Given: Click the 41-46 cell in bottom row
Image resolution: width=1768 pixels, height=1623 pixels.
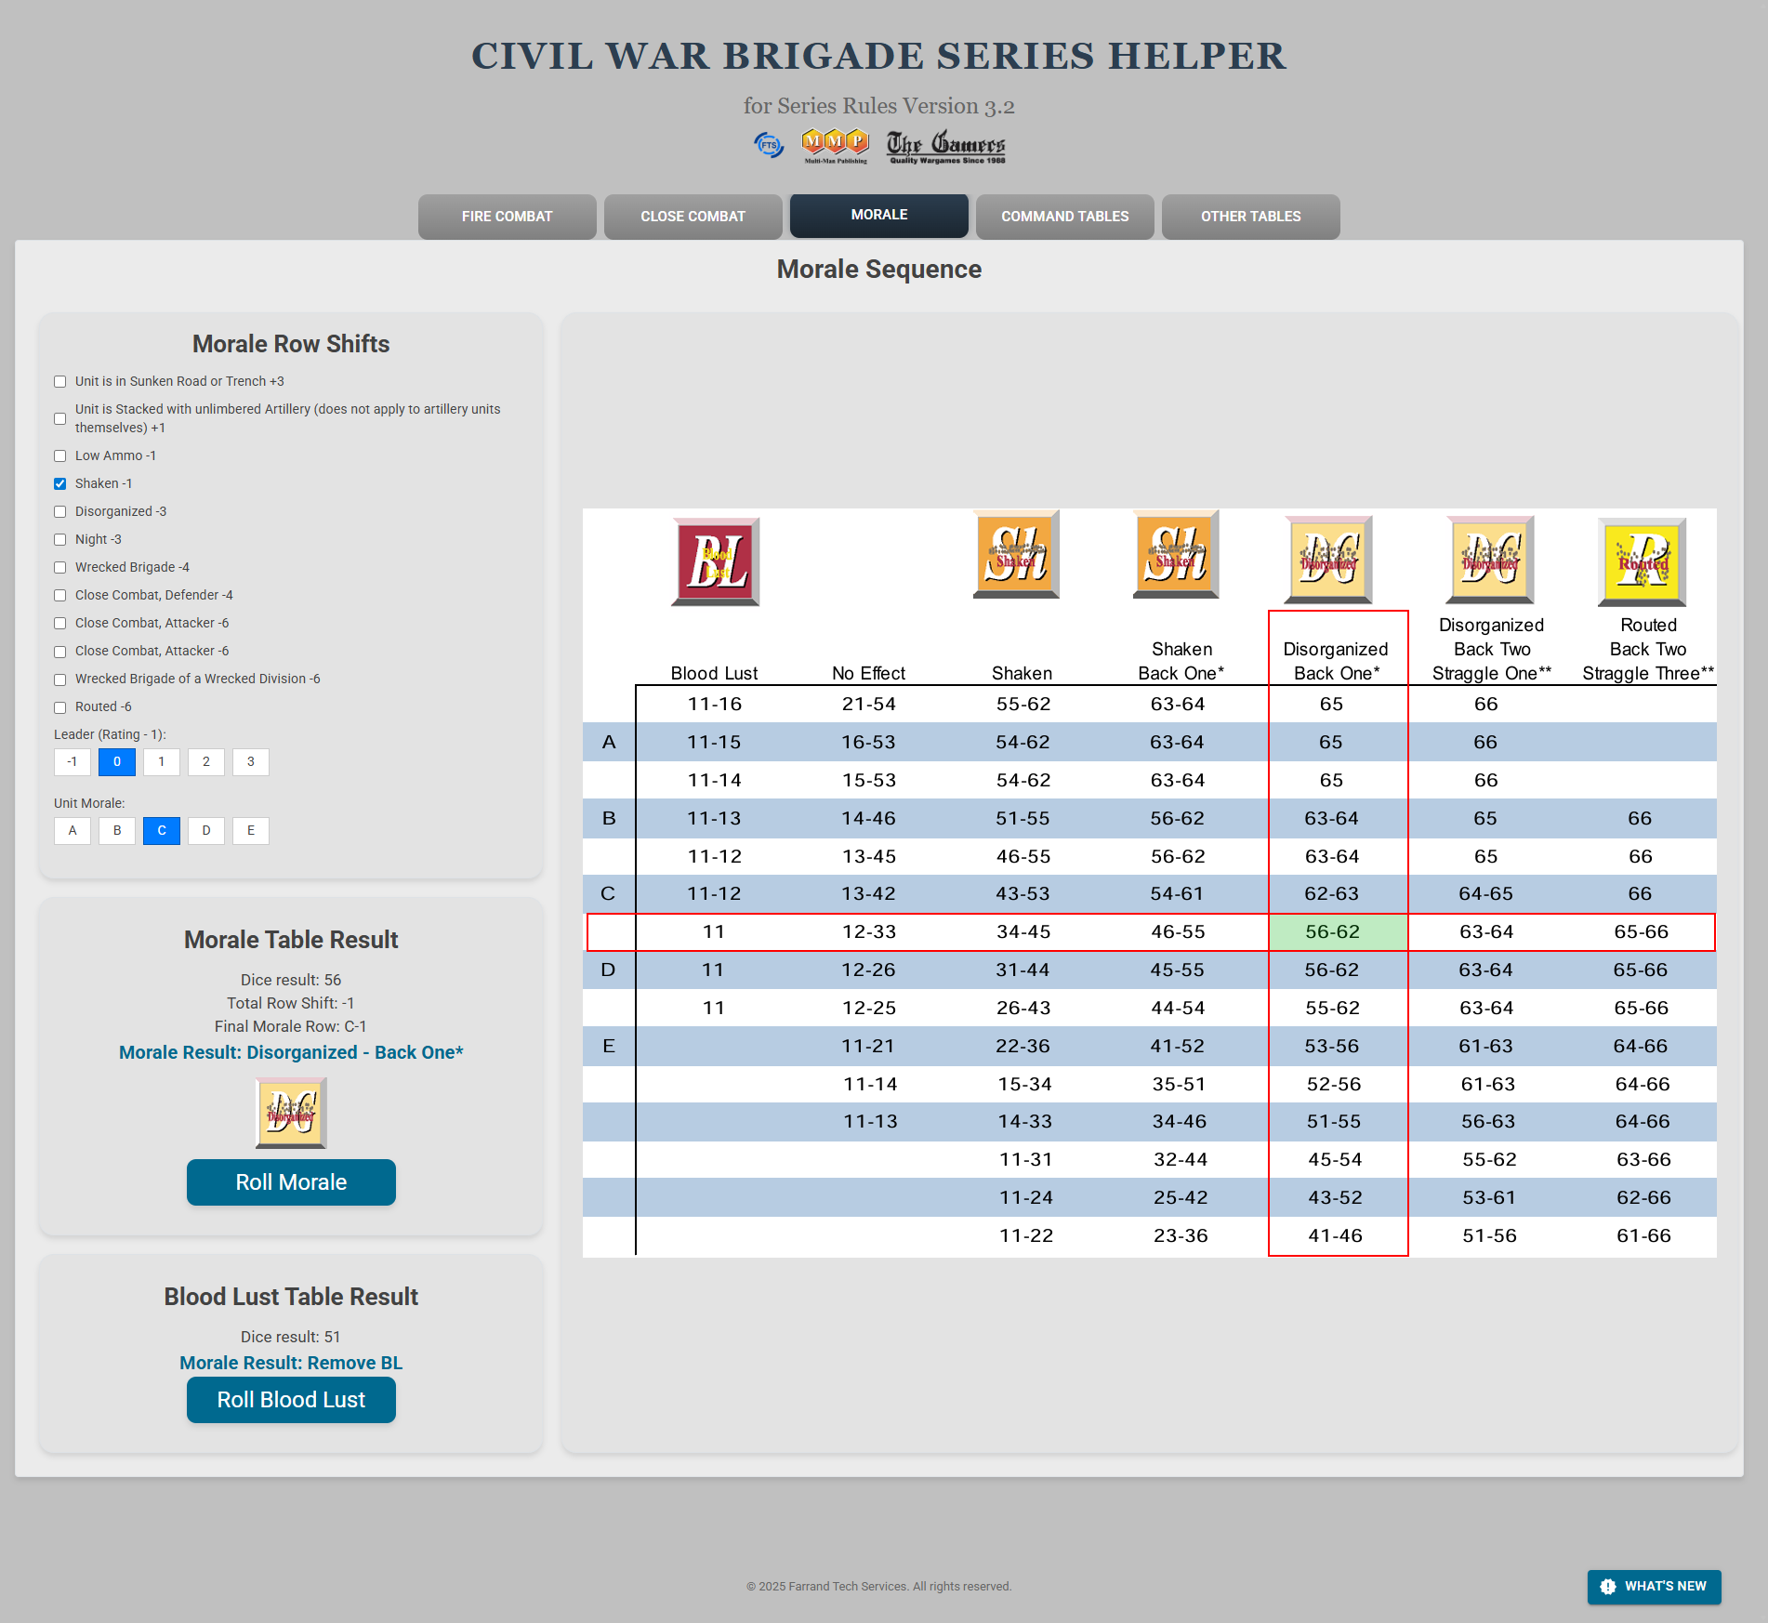Looking at the screenshot, I should pos(1336,1236).
